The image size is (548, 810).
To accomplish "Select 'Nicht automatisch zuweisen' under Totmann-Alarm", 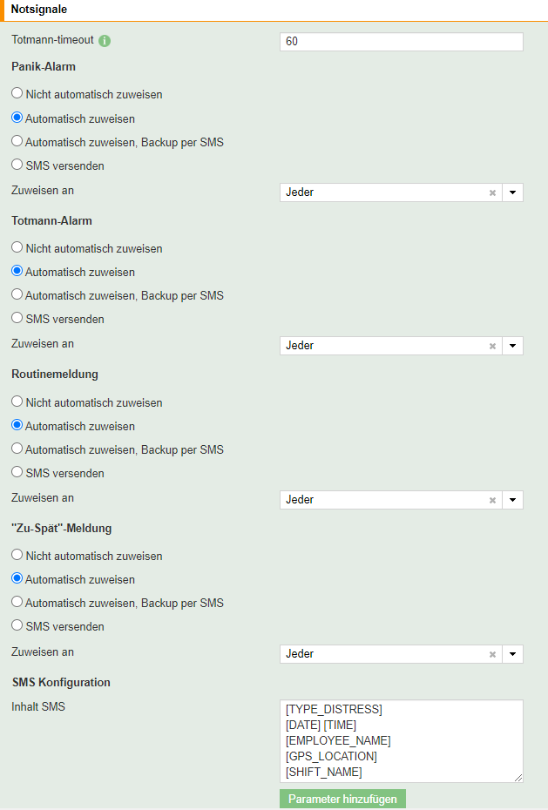I will (x=17, y=248).
